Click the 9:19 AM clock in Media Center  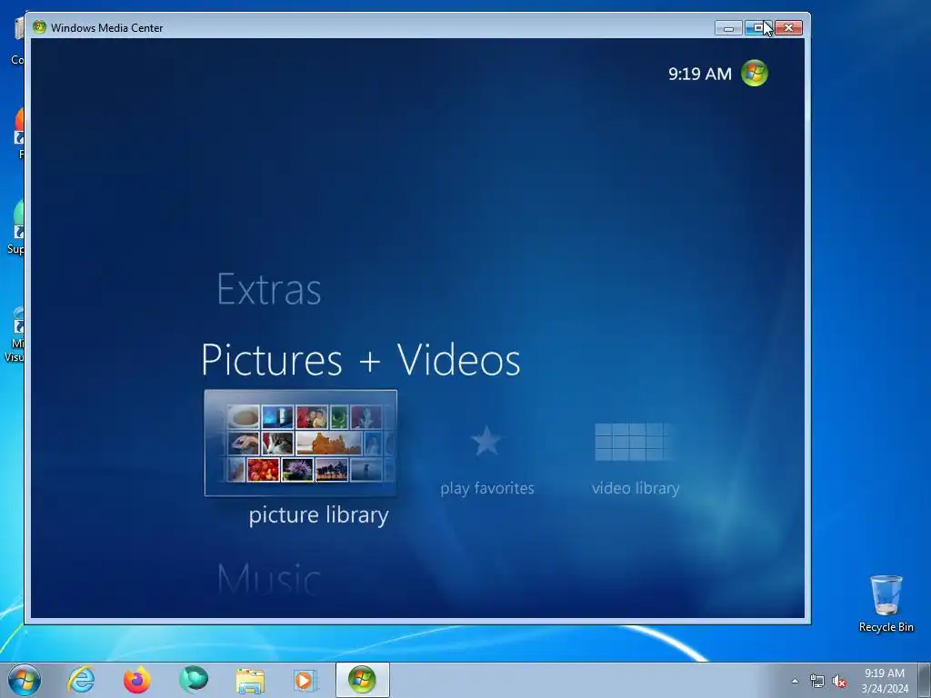(700, 74)
